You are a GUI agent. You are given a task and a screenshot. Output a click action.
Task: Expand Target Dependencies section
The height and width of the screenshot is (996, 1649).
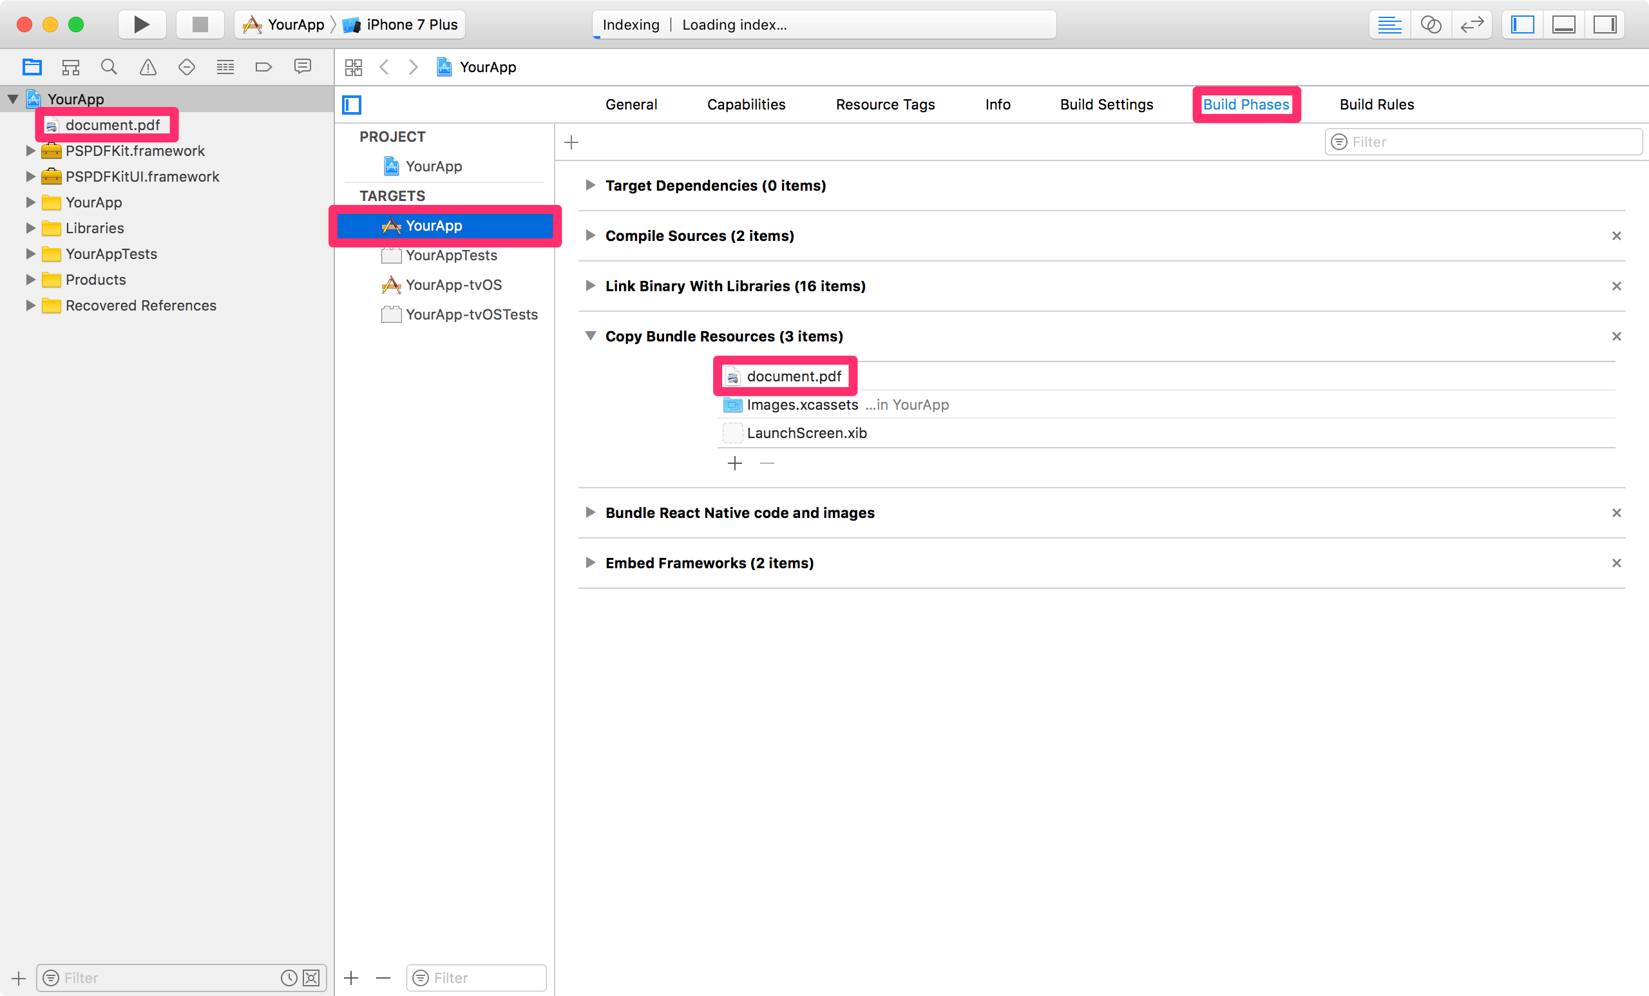coord(590,186)
